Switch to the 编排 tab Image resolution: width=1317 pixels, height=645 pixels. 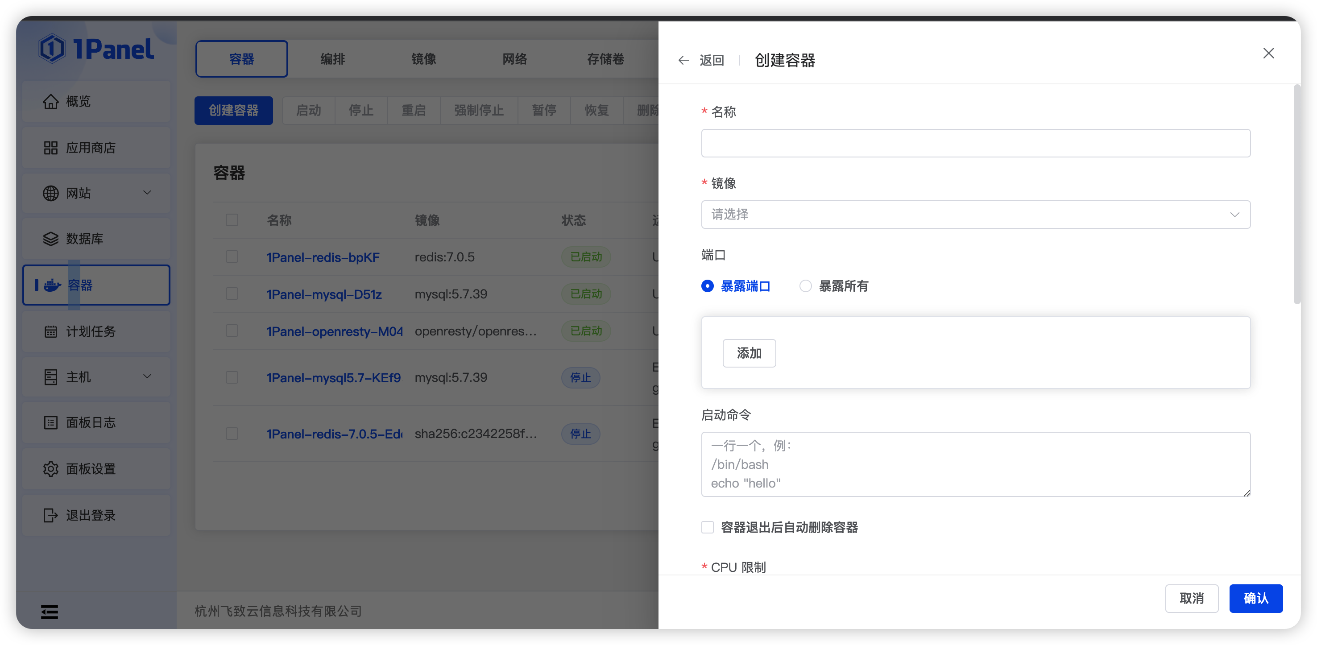pos(332,59)
